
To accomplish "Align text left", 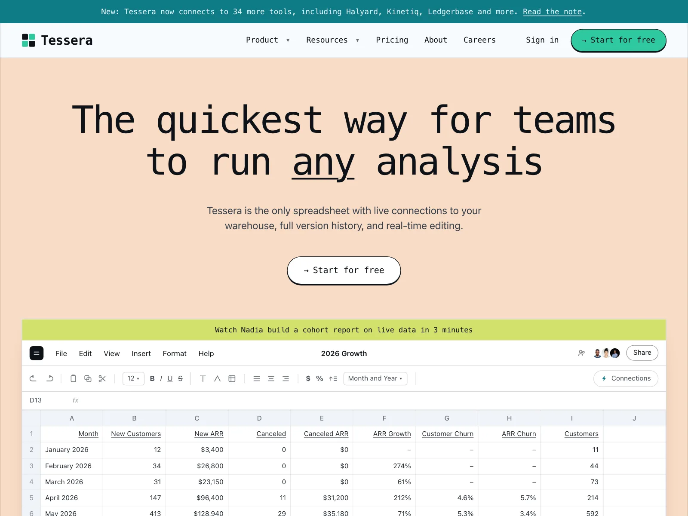I will tap(257, 378).
